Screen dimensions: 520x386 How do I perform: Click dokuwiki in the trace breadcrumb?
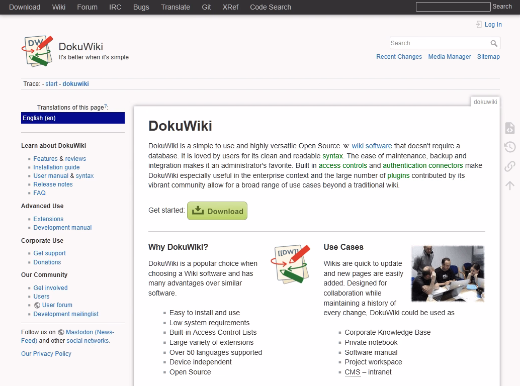click(x=75, y=84)
